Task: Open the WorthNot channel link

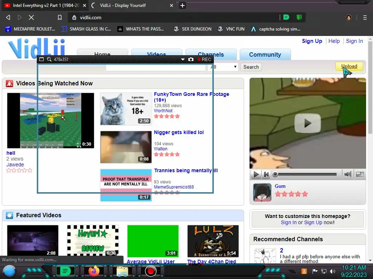Action: (163, 111)
